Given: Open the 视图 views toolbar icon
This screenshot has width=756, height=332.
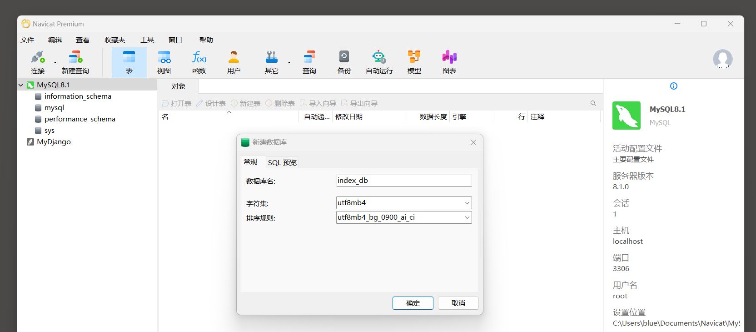Looking at the screenshot, I should coord(164,62).
